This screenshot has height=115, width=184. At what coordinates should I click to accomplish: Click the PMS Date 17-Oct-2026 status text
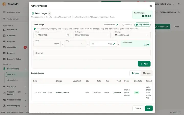[x=12, y=112]
